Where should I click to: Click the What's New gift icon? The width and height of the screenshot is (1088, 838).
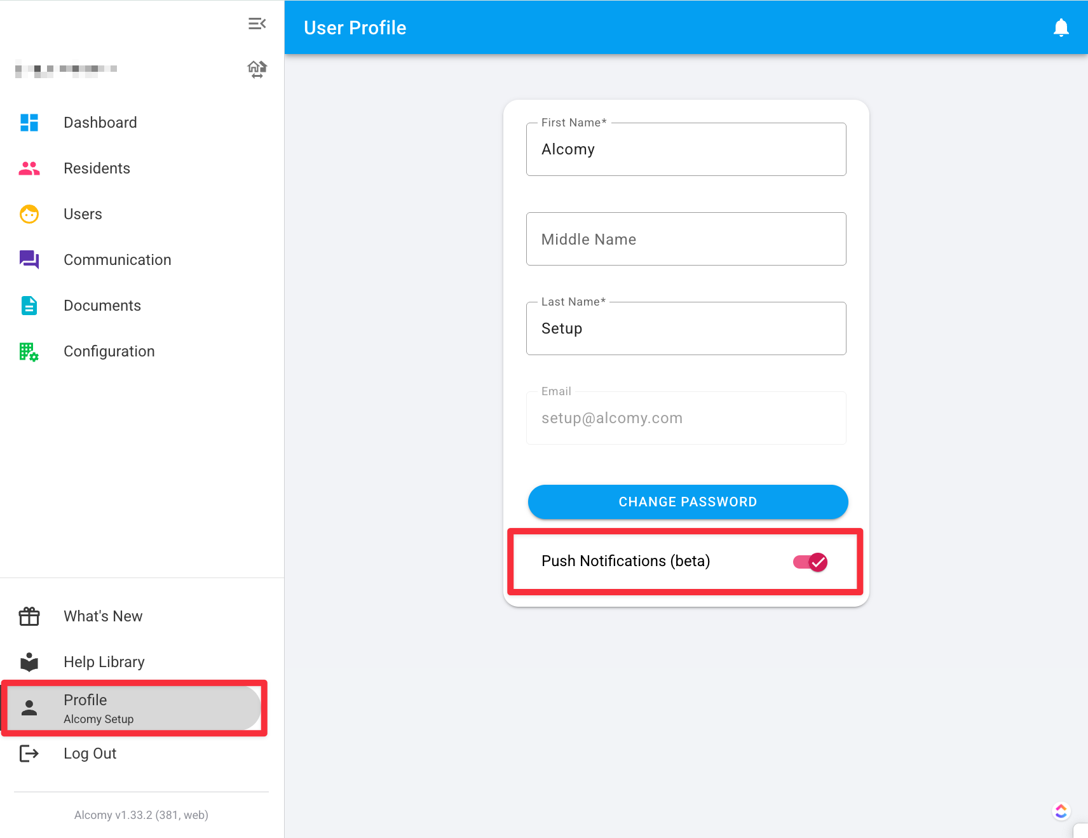coord(29,616)
